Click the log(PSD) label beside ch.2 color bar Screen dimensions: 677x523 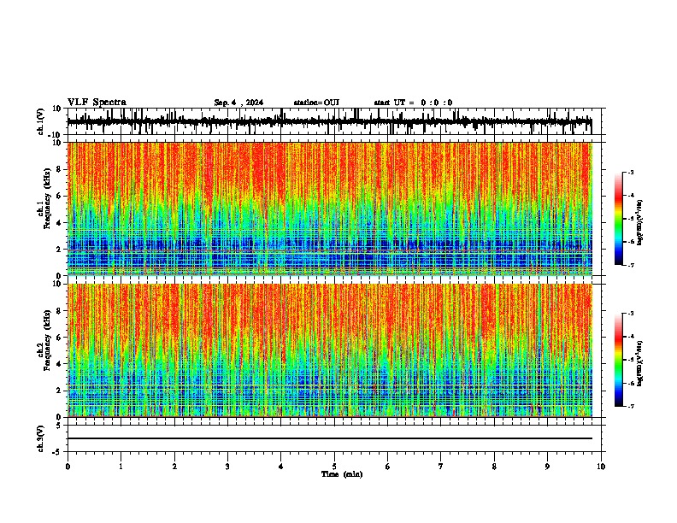point(640,363)
